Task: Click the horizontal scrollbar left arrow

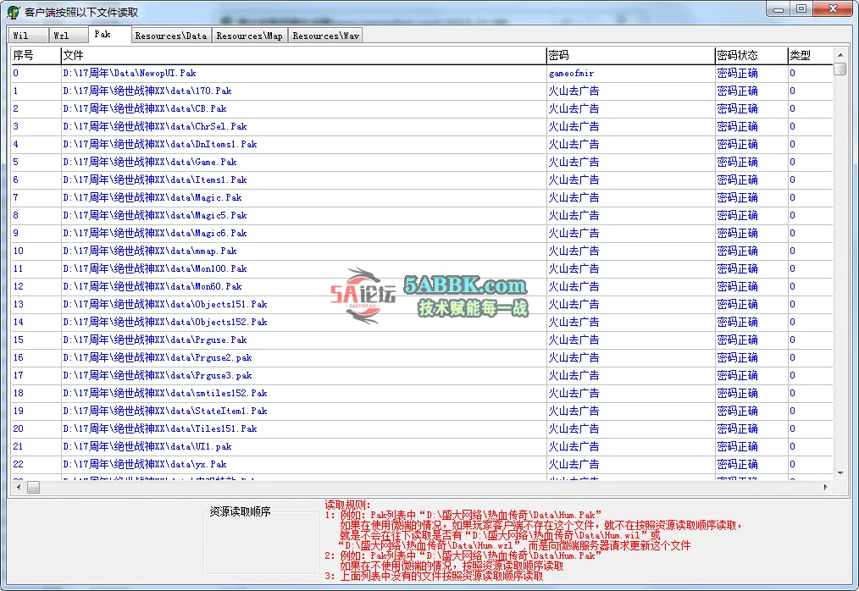Action: 19,488
